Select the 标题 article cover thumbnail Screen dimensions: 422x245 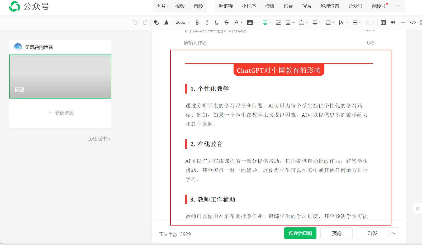[60, 76]
